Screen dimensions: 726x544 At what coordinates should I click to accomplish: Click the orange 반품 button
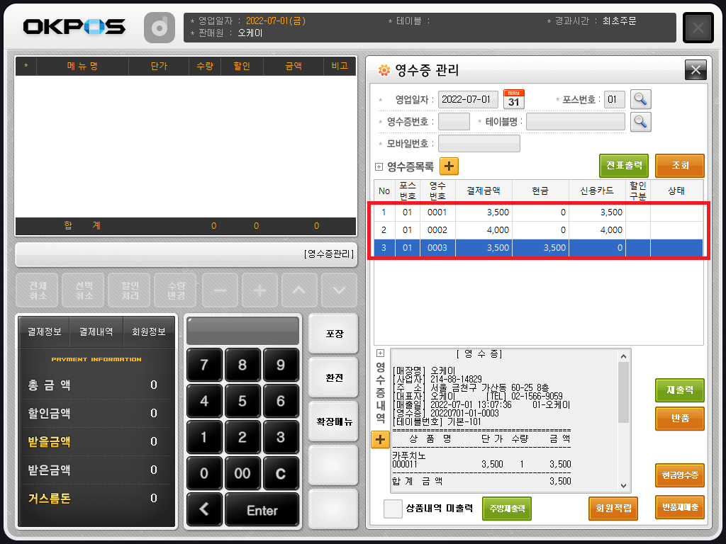point(680,418)
